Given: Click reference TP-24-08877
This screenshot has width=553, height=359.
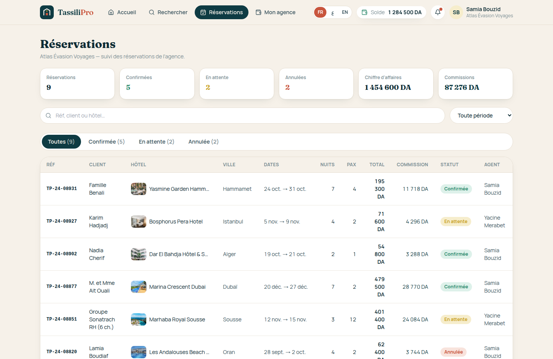Looking at the screenshot, I should (62, 286).
